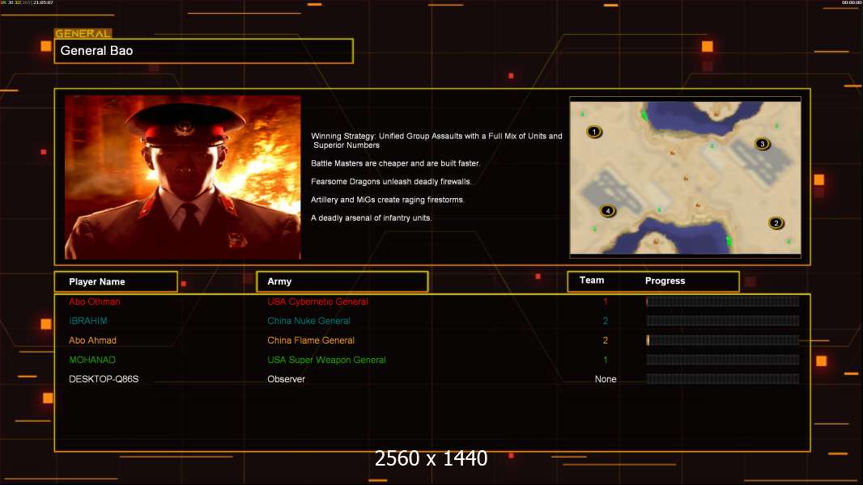Click Abo Othman's loading progress bar

pyautogui.click(x=723, y=302)
